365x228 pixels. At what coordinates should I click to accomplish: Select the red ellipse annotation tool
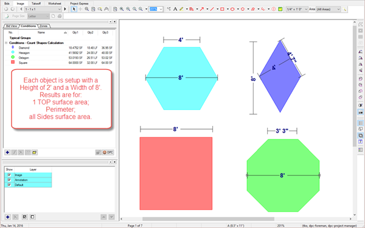tap(232, 9)
